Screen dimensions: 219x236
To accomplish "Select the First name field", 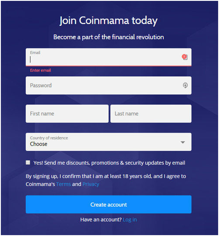I will coord(67,113).
